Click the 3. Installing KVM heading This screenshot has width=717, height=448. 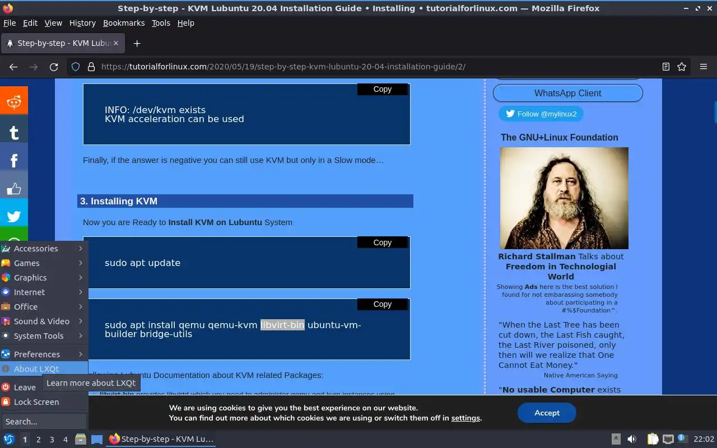pyautogui.click(x=245, y=201)
